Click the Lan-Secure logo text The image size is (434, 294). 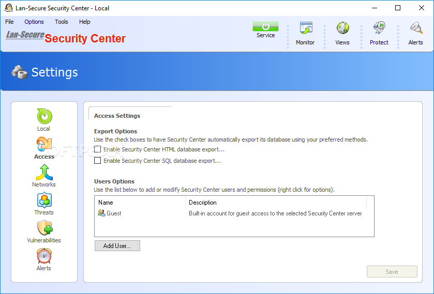(25, 35)
